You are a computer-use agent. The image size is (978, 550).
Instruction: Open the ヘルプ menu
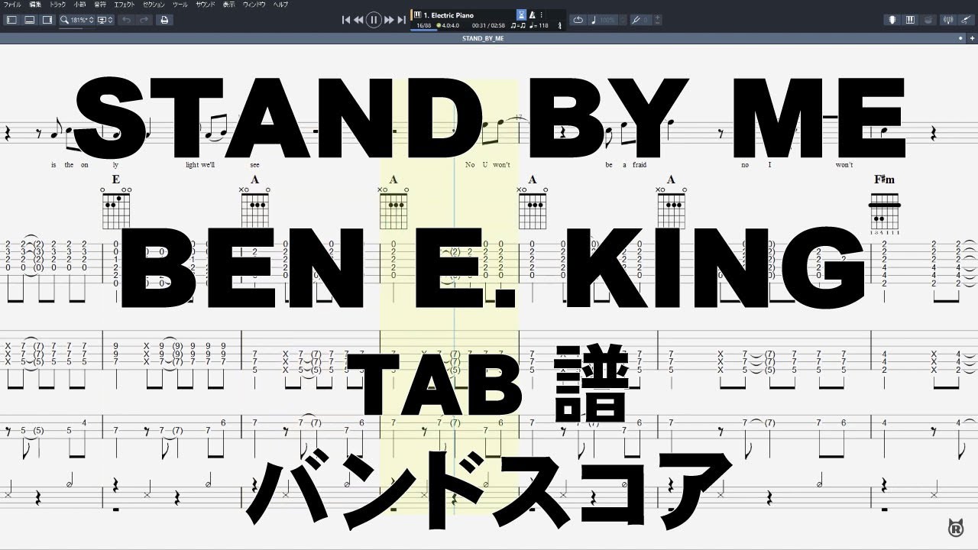281,5
